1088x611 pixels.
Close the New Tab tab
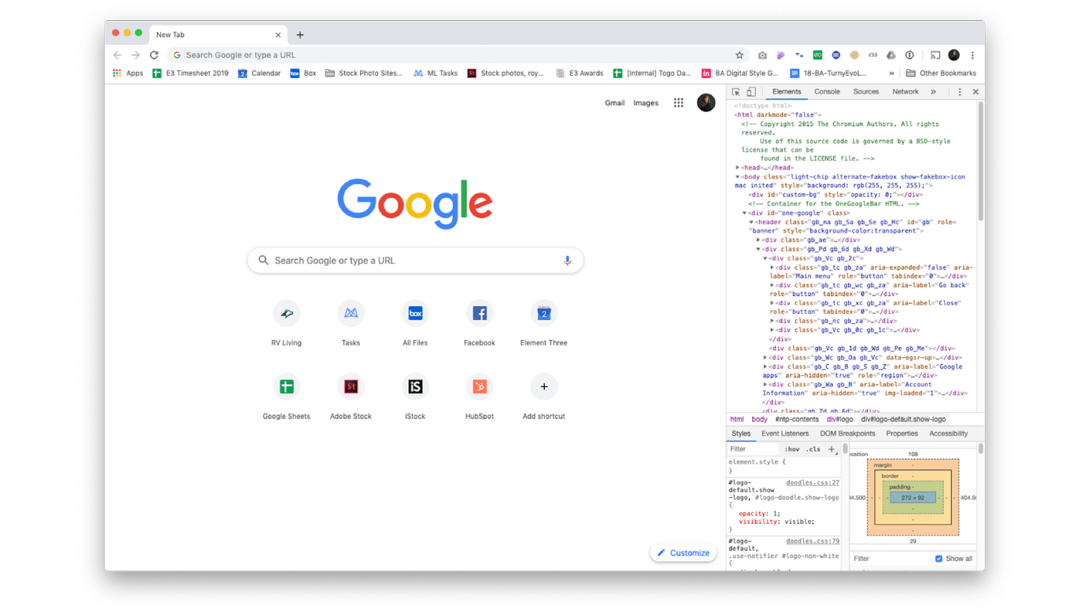pos(278,34)
